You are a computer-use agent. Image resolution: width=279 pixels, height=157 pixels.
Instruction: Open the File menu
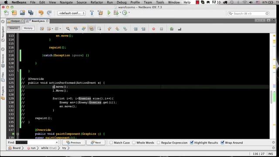(x=33, y=2)
